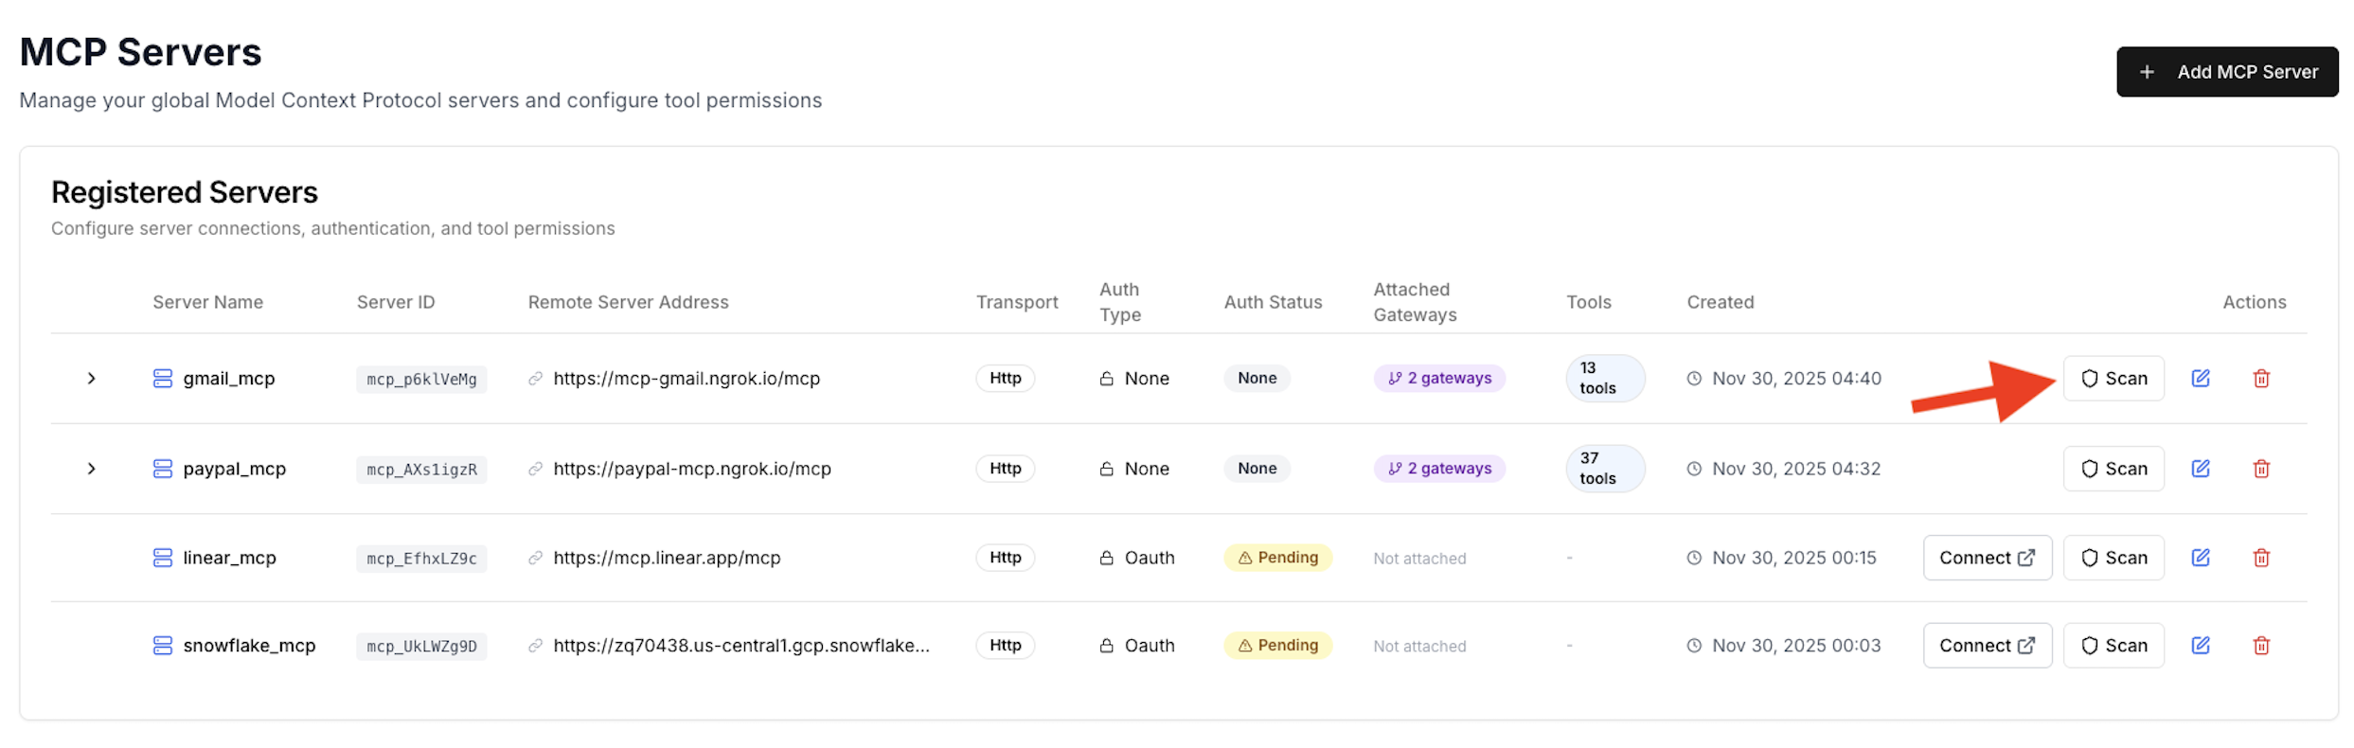The image size is (2354, 748).
Task: Edit the paypal_mcp server
Action: 2201,469
